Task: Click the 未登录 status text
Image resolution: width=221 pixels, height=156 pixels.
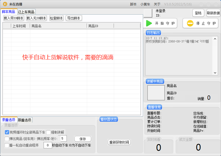Action: [160, 11]
